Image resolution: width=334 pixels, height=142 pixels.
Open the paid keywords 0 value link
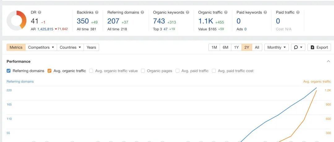(238, 21)
